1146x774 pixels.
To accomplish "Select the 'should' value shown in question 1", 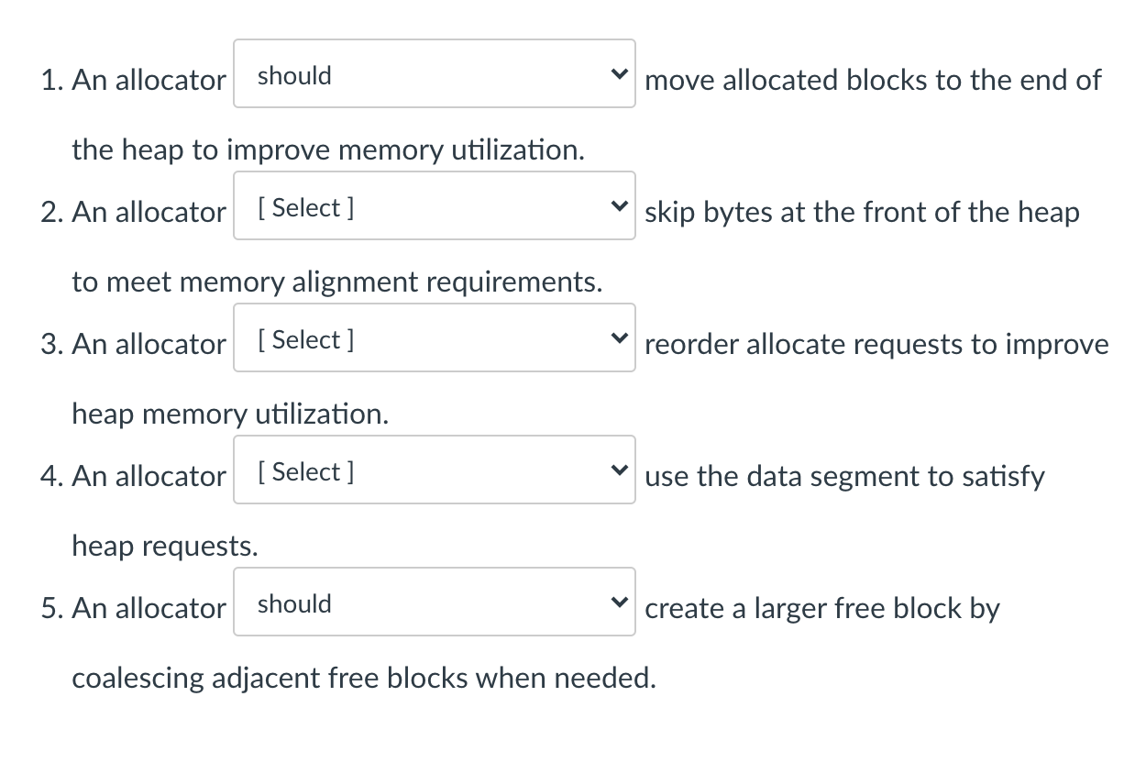I will [292, 75].
